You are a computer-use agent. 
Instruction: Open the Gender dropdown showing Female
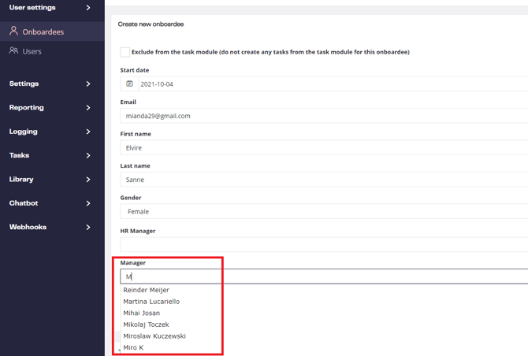point(323,211)
